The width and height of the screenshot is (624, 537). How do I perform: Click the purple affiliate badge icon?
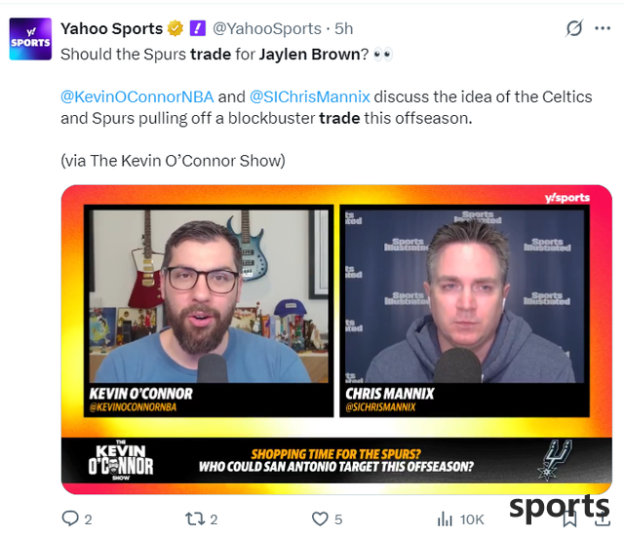click(x=197, y=28)
